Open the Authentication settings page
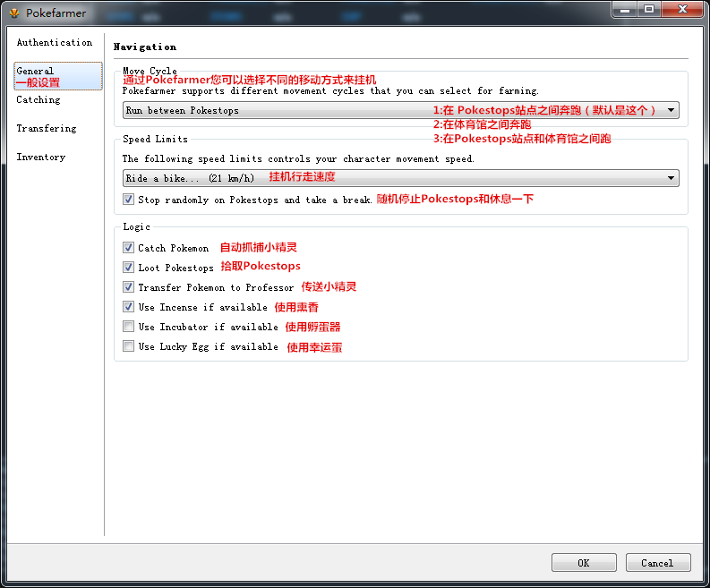Screen dimensions: 710x588 (x=55, y=43)
